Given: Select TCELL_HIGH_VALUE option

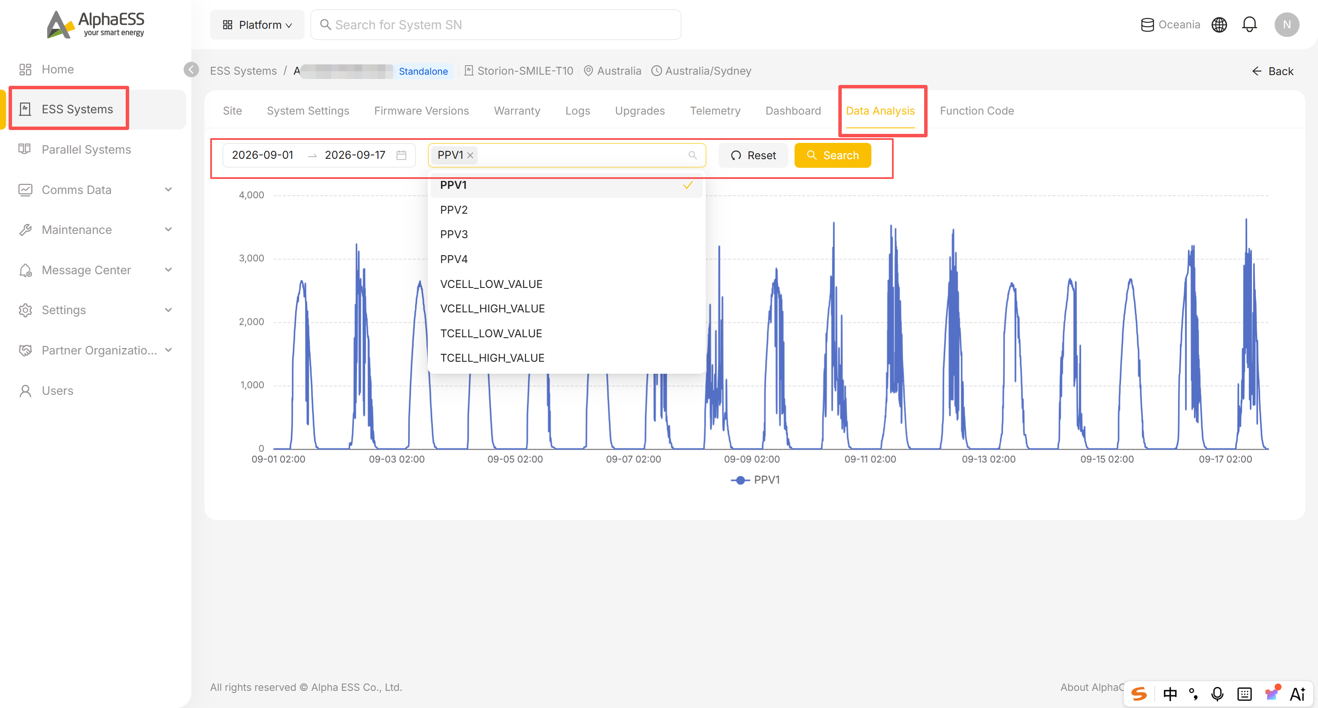Looking at the screenshot, I should [566, 358].
